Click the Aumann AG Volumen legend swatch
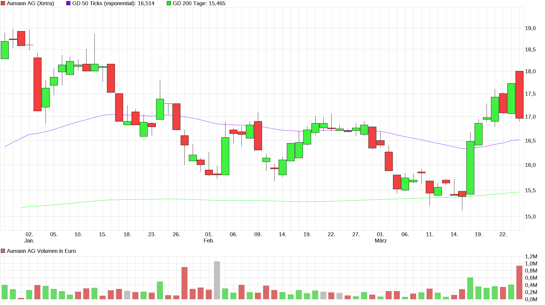This screenshot has height=305, width=545. (3, 251)
